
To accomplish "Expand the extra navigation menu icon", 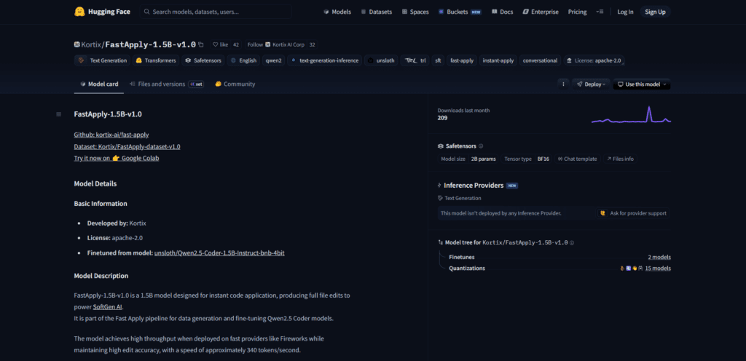I will pyautogui.click(x=600, y=12).
